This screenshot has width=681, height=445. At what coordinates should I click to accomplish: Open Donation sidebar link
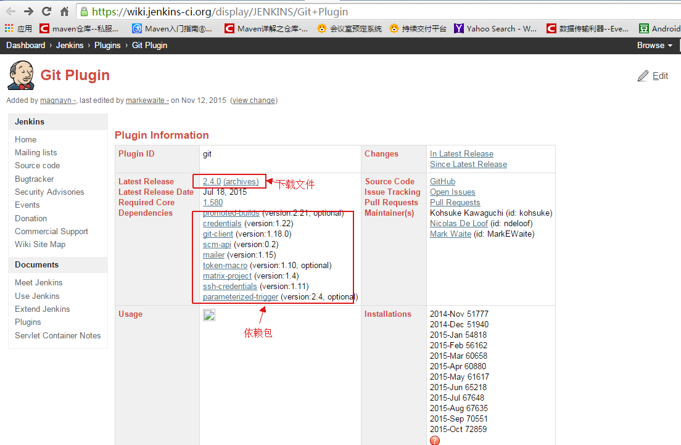tap(31, 218)
